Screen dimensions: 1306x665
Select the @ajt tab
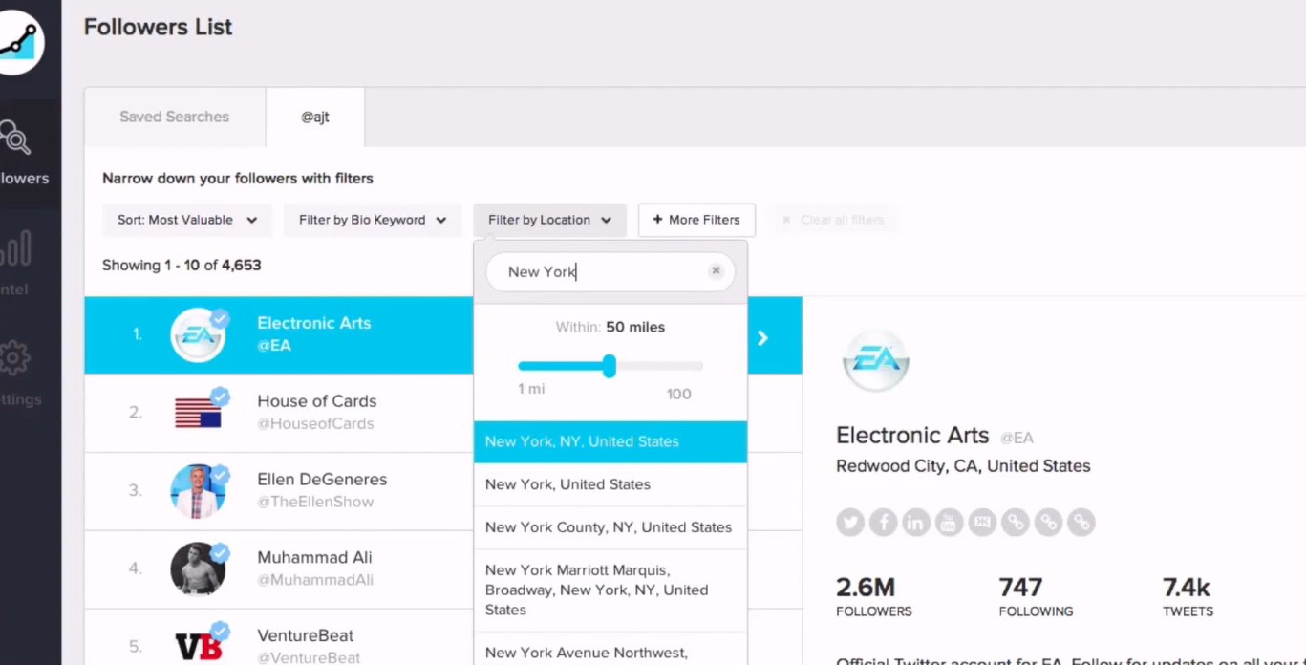(315, 117)
